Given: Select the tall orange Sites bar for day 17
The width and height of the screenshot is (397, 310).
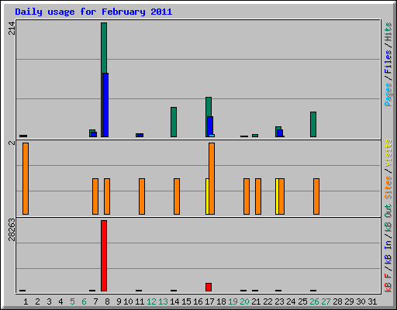Looking at the screenshot, I should [x=212, y=178].
